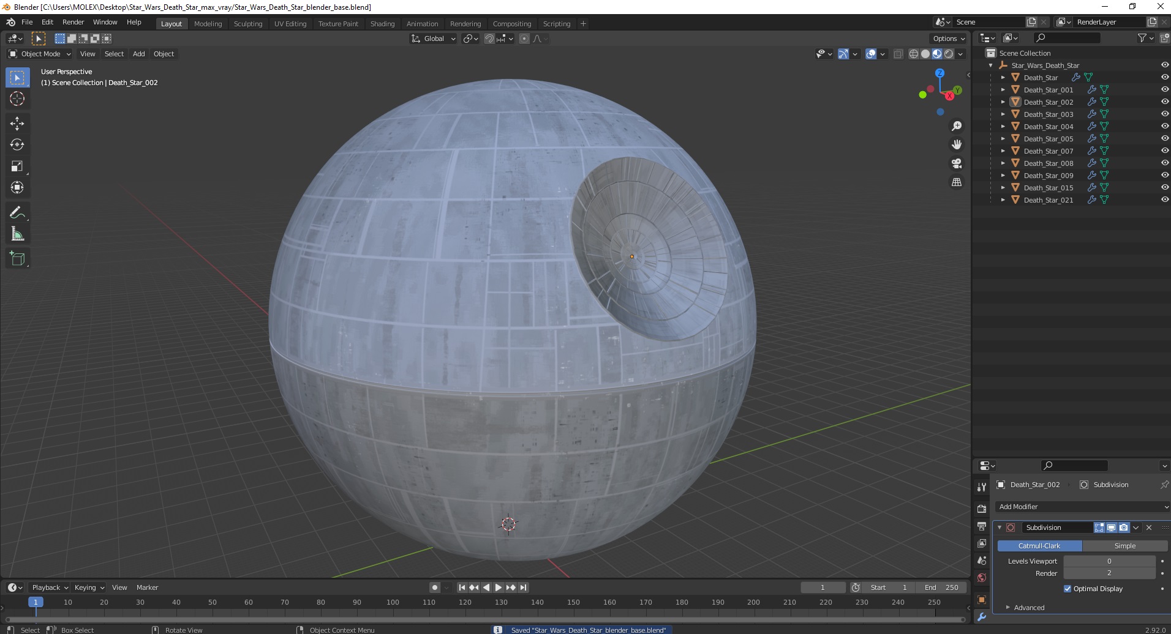1171x634 pixels.
Task: Switch to the UV Editing workspace tab
Action: (290, 24)
